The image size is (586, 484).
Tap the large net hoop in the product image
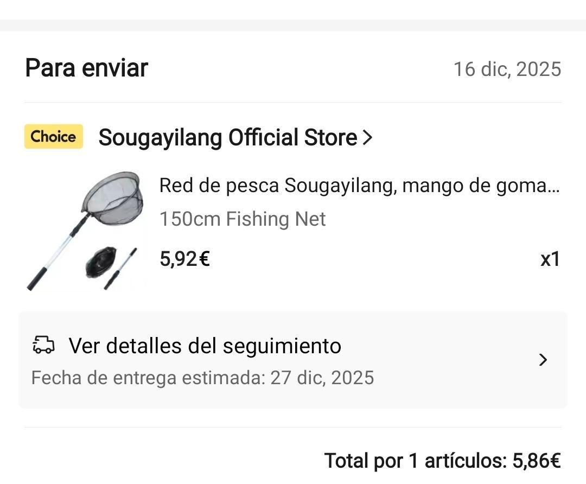tap(114, 195)
